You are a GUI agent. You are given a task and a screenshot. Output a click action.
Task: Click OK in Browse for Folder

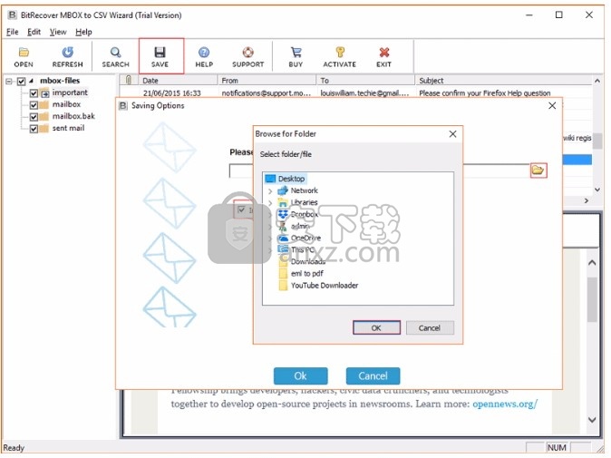[375, 327]
